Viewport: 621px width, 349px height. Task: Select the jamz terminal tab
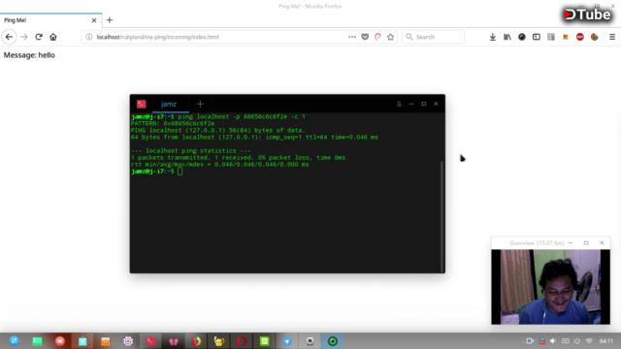coord(169,104)
